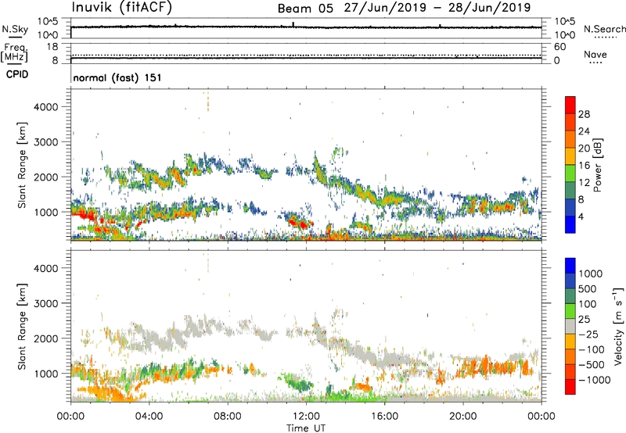Click the 'Time UT' axis label
Screen dimensions: 626x433
[x=306, y=428]
